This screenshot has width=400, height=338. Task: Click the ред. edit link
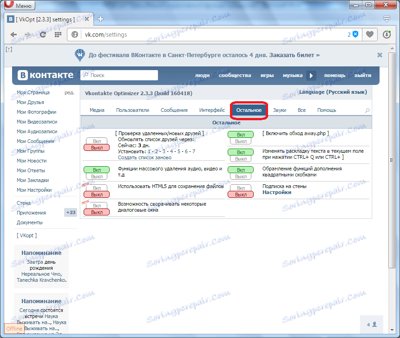(69, 93)
